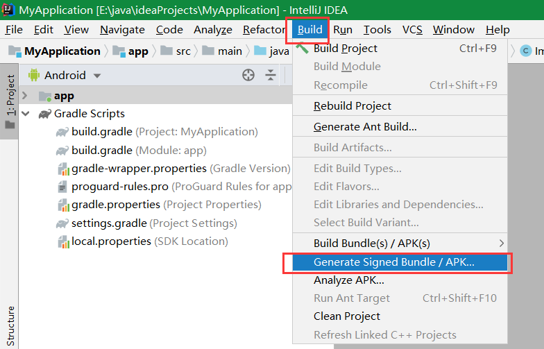The width and height of the screenshot is (544, 349).
Task: Open the Help menu
Action: (498, 30)
